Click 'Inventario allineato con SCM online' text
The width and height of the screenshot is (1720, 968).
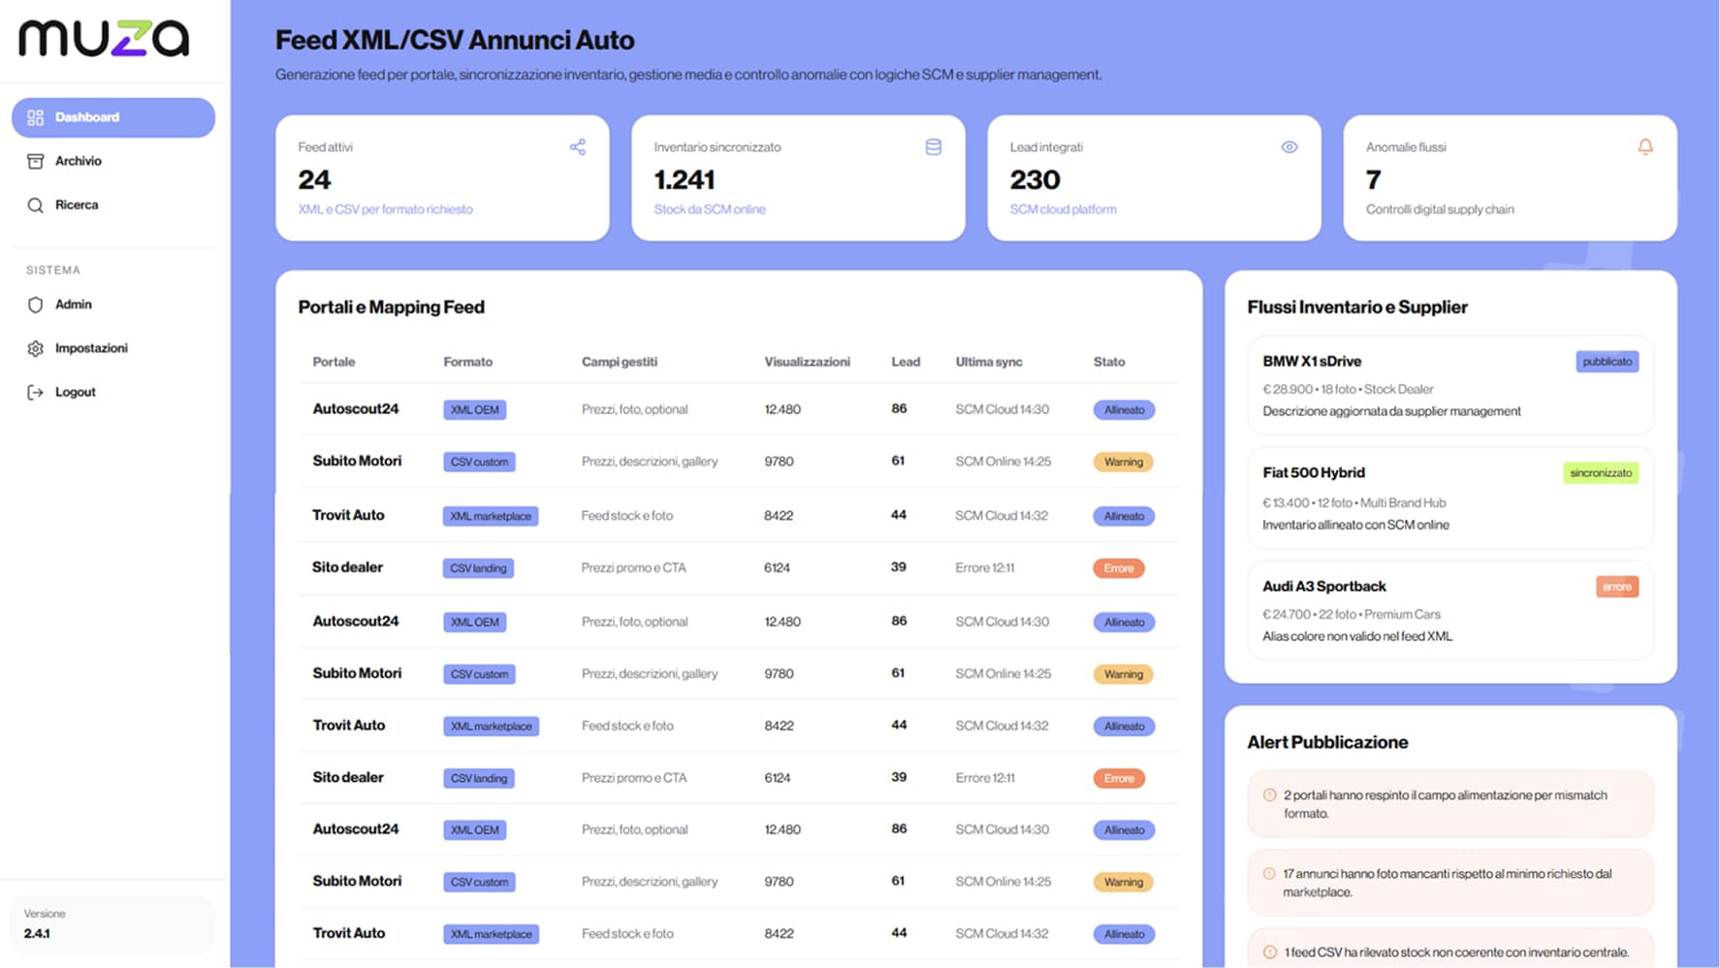[x=1355, y=525]
